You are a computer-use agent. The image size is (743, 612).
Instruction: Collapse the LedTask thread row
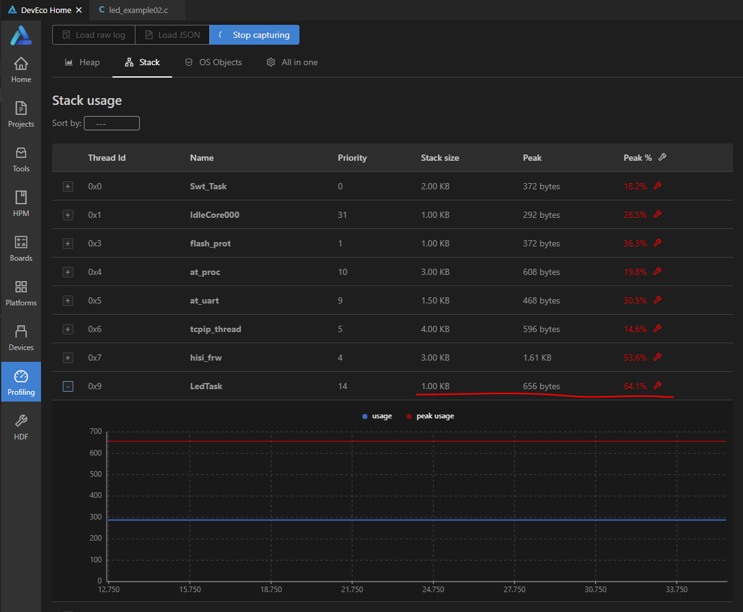[68, 386]
